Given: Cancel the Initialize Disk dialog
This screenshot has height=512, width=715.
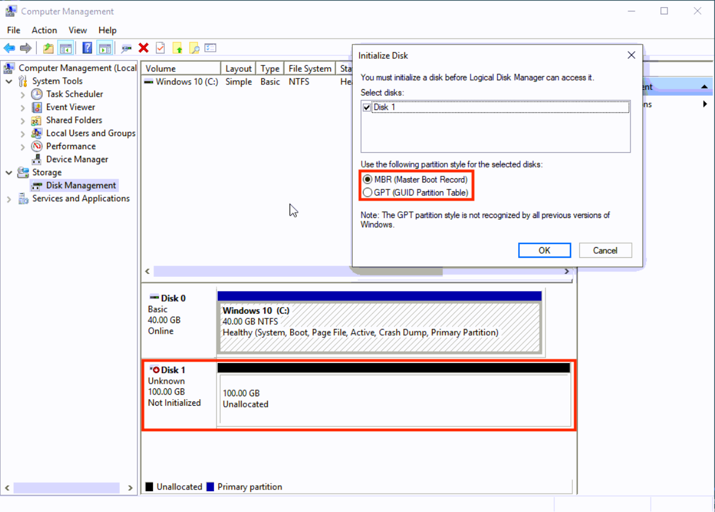Looking at the screenshot, I should pyautogui.click(x=605, y=250).
